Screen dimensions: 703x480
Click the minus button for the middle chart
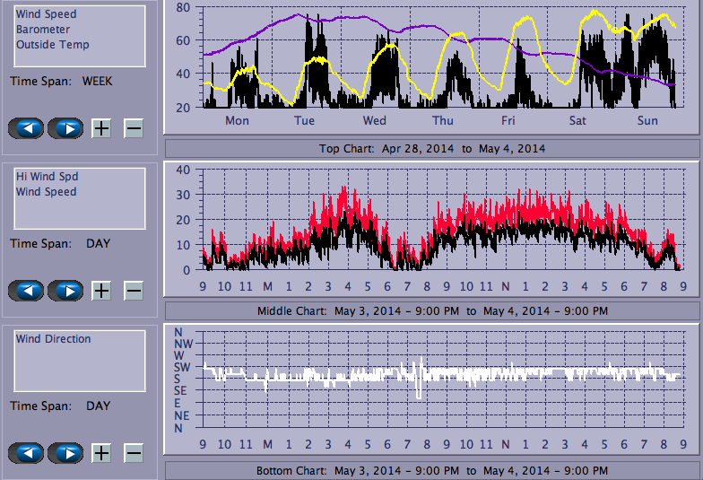pos(133,291)
